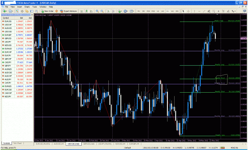This screenshot has height=150, width=248.
Task: Switch to bar chart display
Action: point(82,11)
